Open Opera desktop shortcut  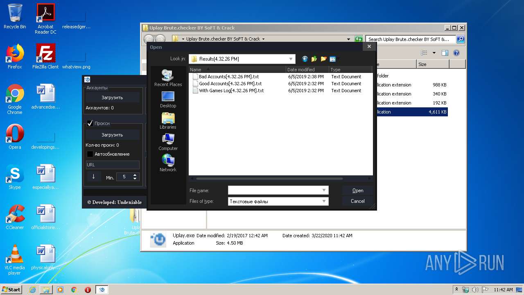pos(15,137)
